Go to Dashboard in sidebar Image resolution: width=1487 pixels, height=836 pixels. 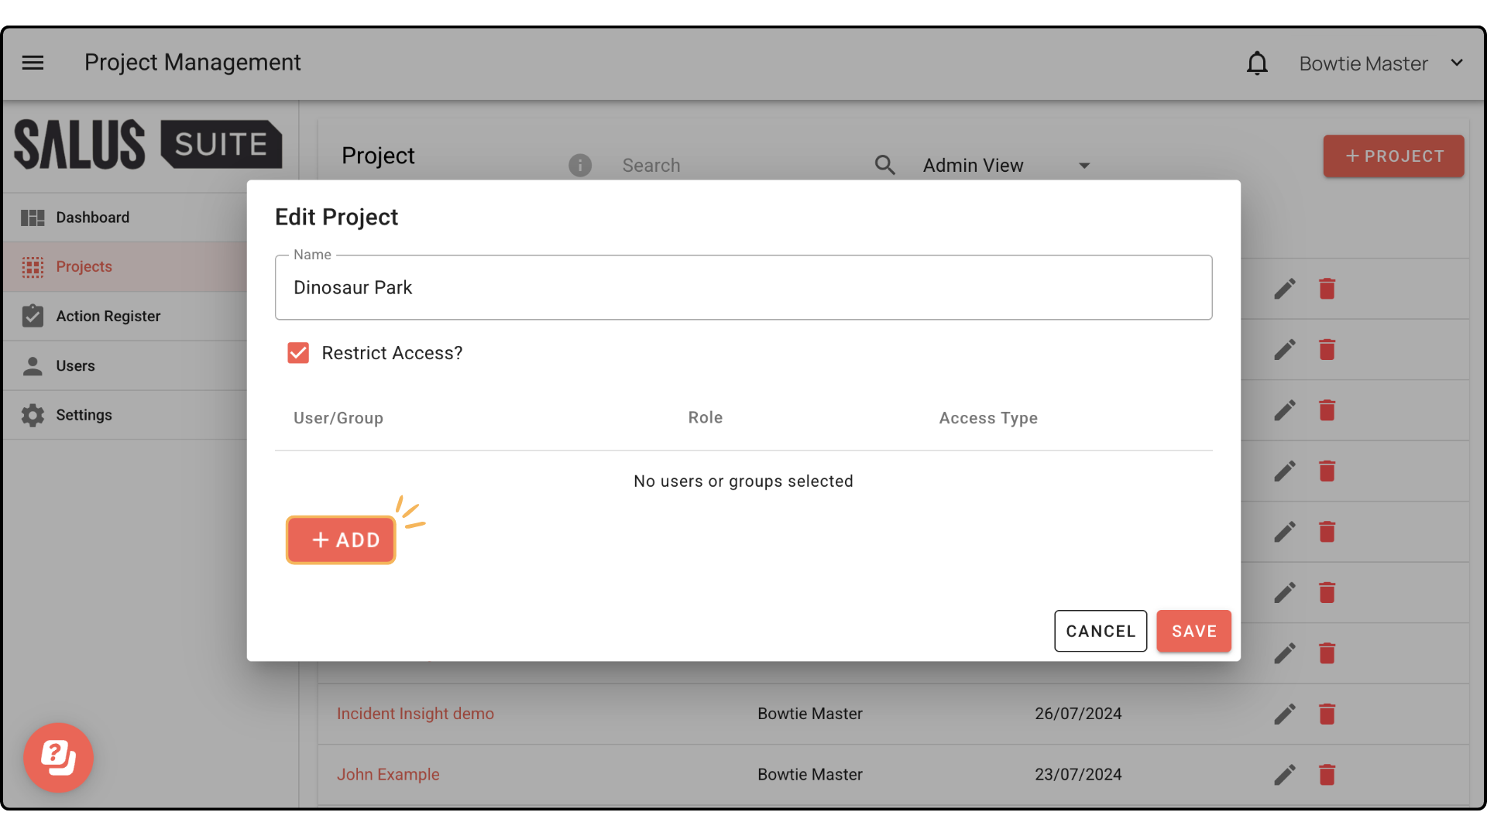click(x=92, y=218)
